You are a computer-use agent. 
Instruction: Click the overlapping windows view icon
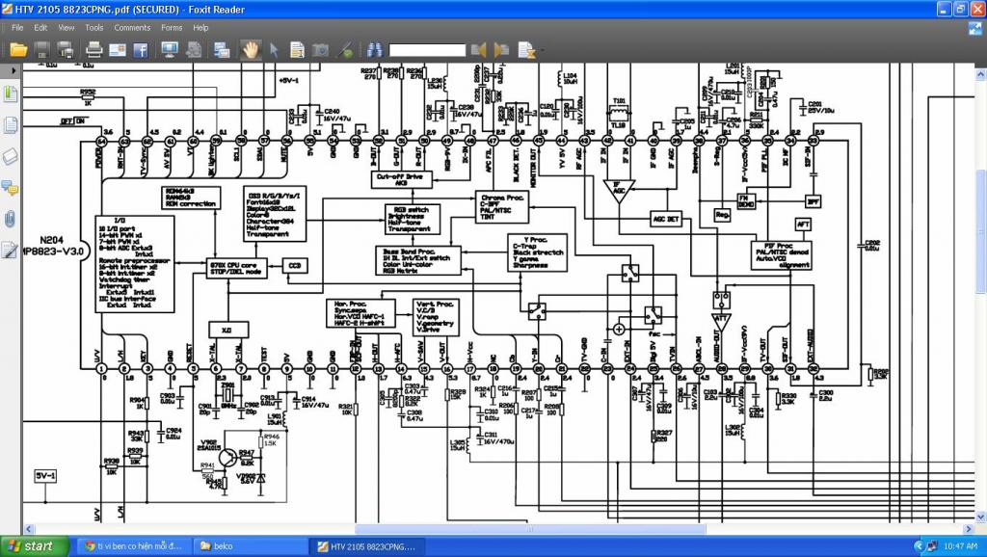coord(222,50)
